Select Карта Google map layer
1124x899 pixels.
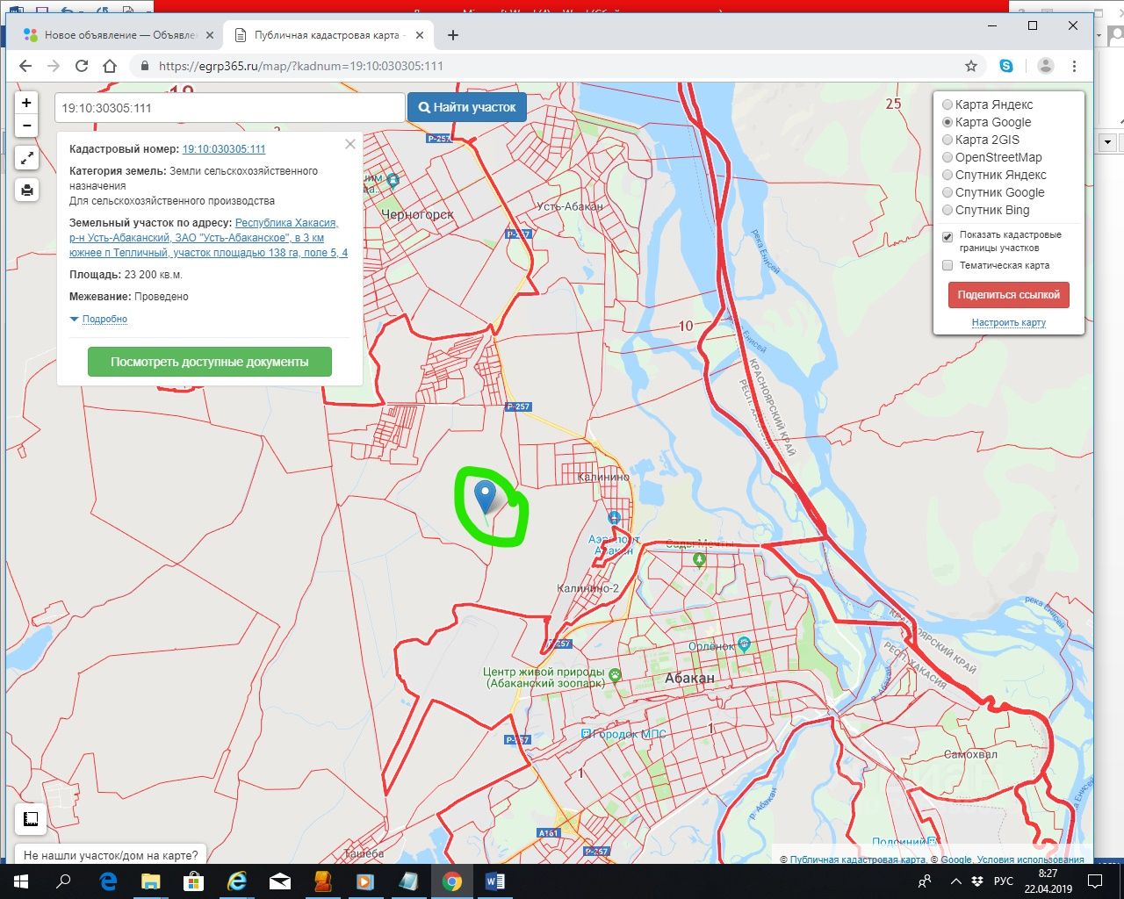(x=947, y=122)
